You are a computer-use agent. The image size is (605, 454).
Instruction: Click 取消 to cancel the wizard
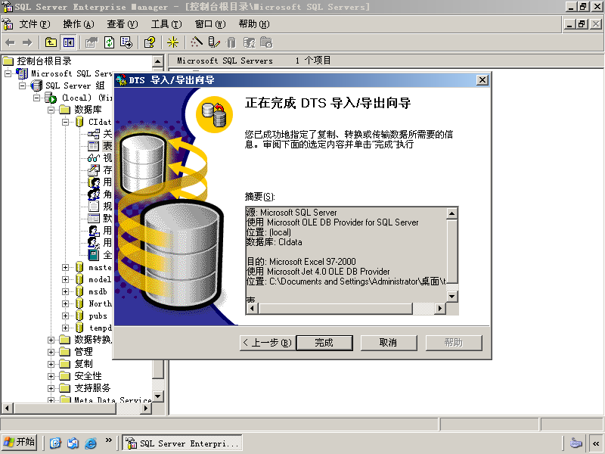[389, 343]
